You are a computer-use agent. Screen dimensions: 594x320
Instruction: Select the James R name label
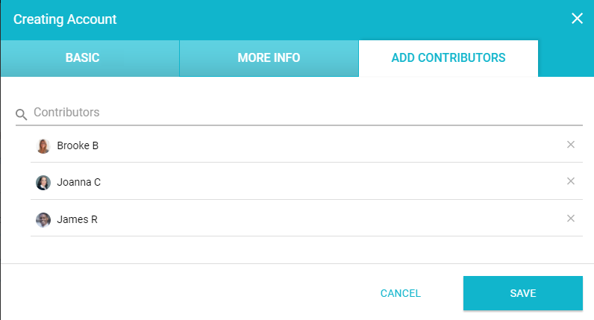click(x=77, y=219)
